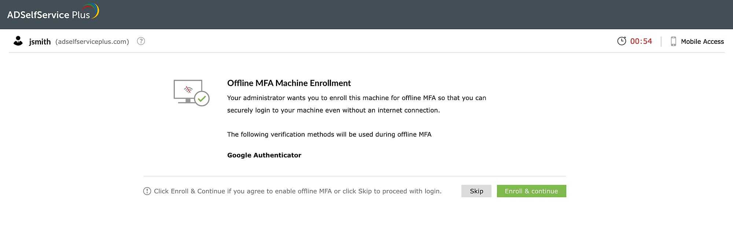Screen dimensions: 733x225
Task: Click the green checkmark badge
Action: (202, 99)
